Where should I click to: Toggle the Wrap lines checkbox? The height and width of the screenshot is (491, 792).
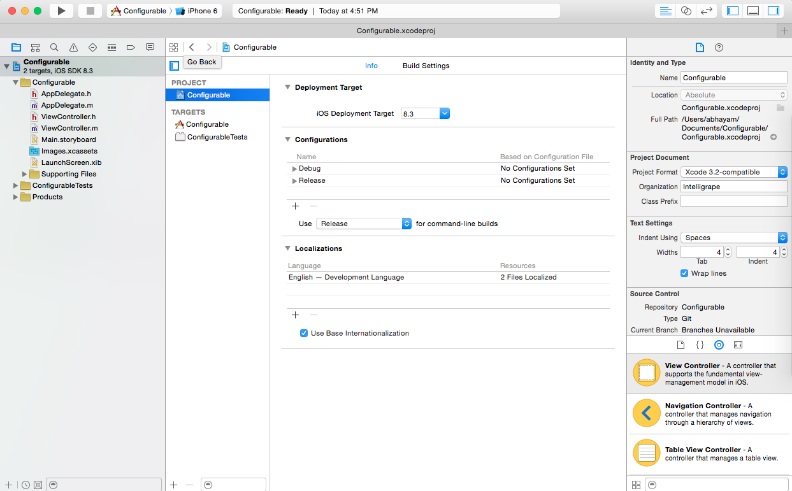coord(684,273)
